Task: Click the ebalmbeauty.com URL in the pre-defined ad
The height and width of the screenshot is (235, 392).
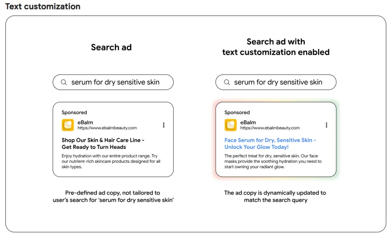Action: pos(107,128)
